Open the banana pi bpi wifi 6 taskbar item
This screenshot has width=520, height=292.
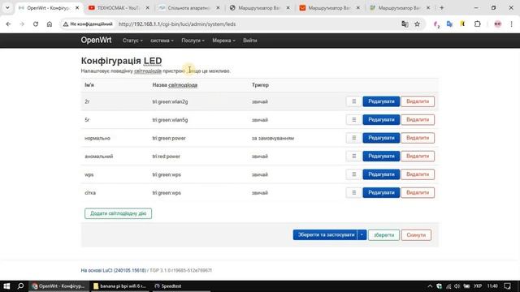click(119, 286)
